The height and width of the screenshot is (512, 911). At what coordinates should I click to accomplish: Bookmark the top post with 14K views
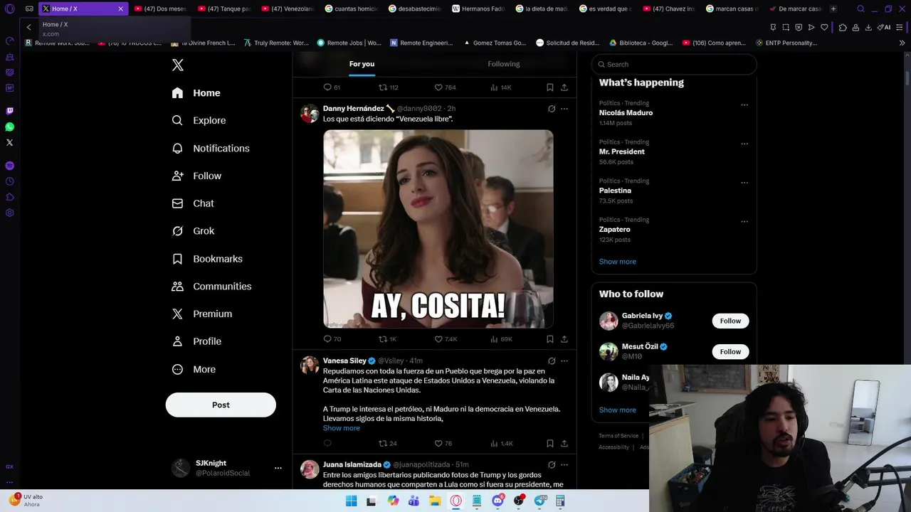point(550,87)
